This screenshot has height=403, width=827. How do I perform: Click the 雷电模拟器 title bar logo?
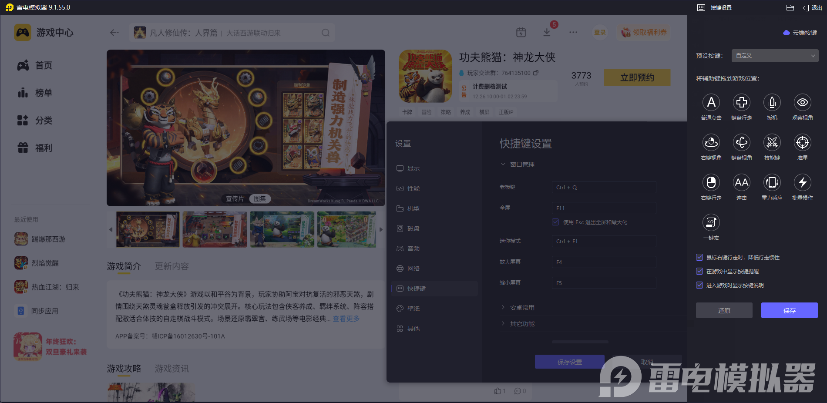(x=10, y=7)
